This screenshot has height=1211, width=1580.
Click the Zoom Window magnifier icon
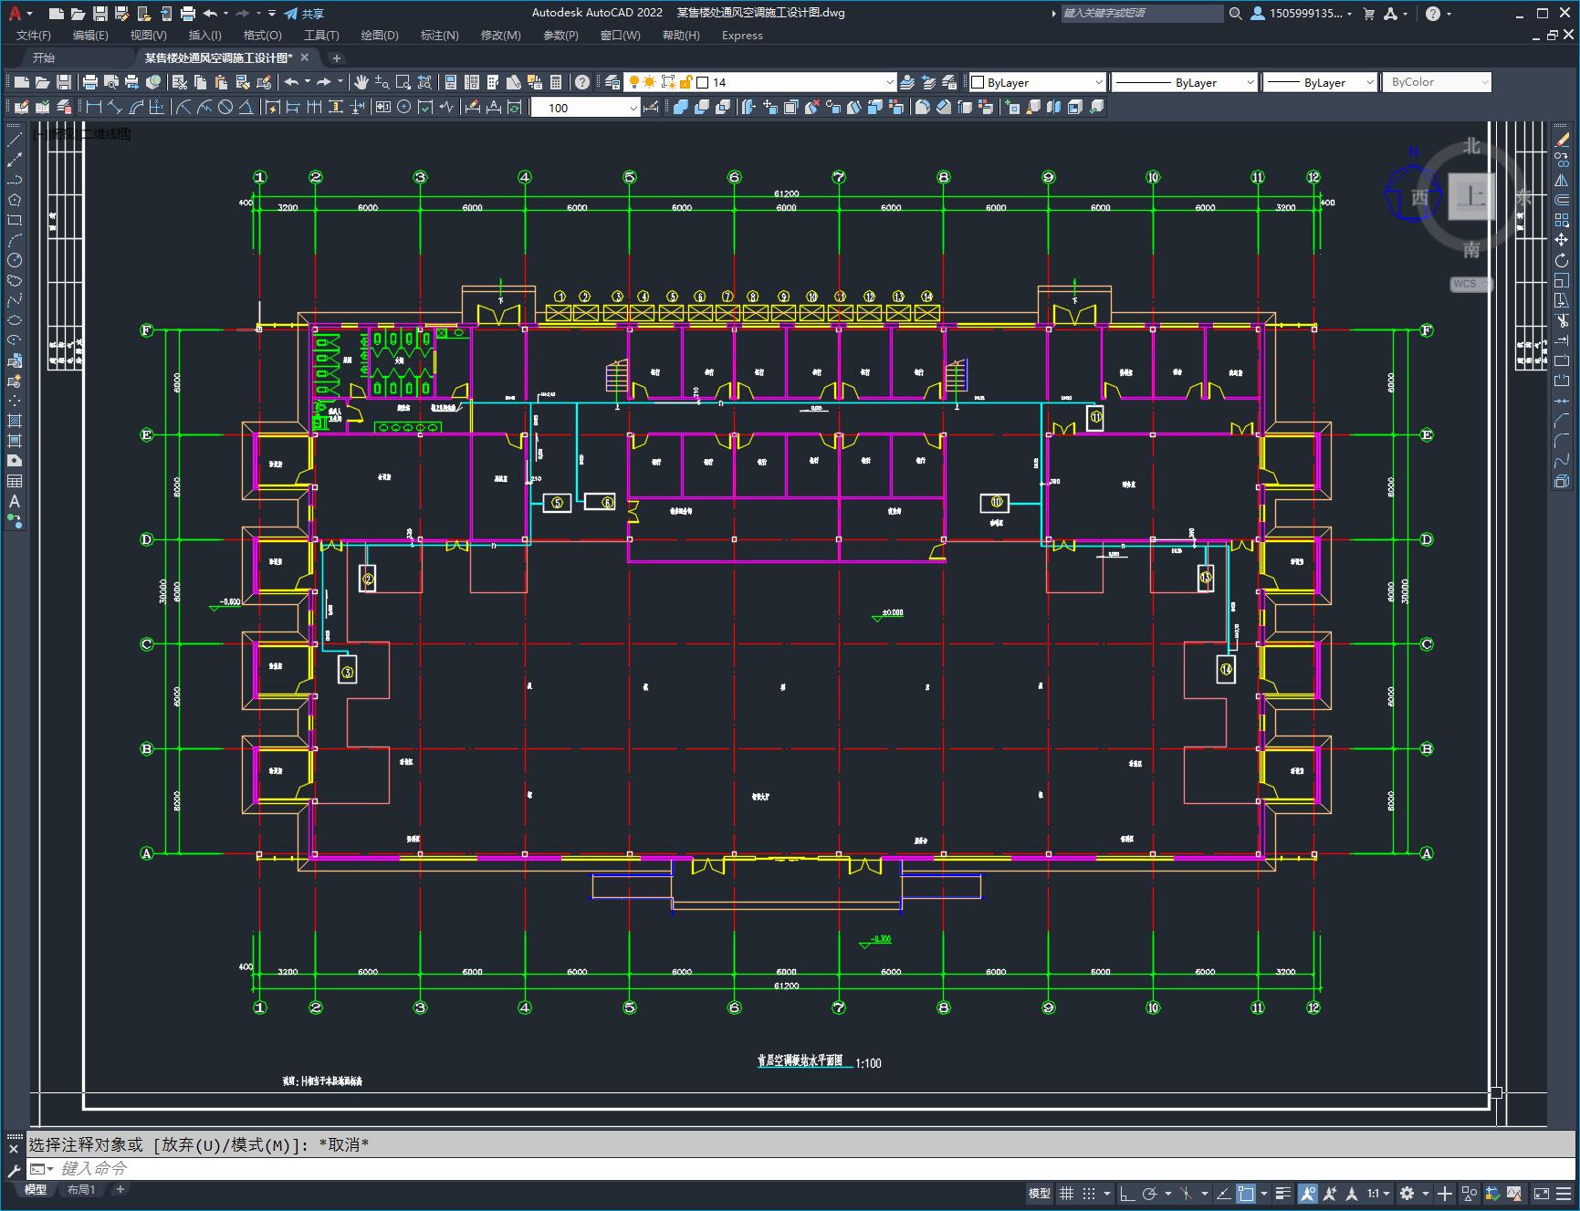tap(403, 82)
